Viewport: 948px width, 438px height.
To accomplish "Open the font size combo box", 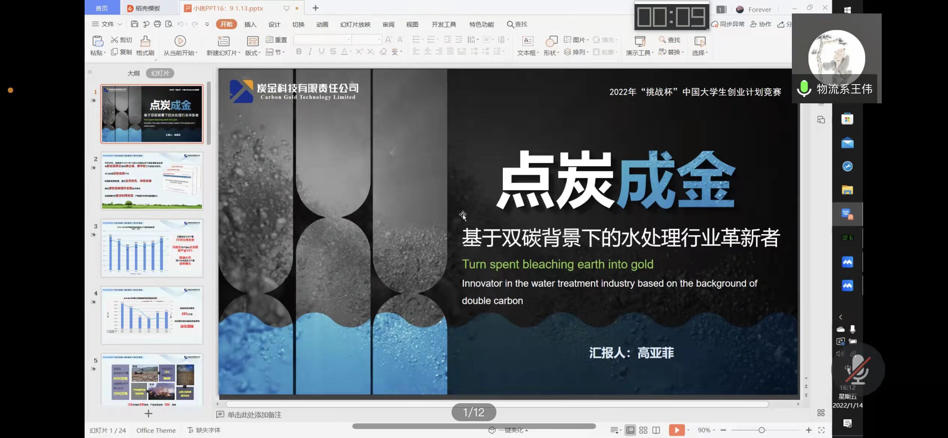I will (367, 39).
